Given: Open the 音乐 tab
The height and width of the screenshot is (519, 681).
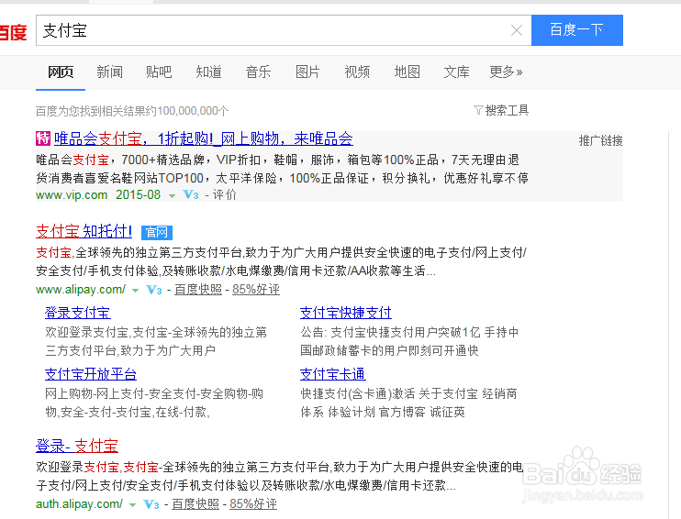Looking at the screenshot, I should point(259,72).
